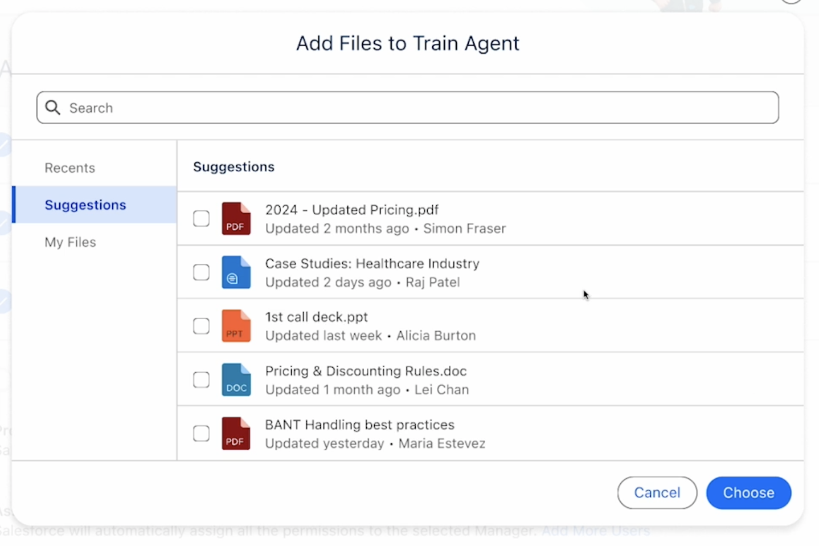Check the 2024 - Updated Pricing.pdf checkbox
The height and width of the screenshot is (546, 819).
coord(201,218)
